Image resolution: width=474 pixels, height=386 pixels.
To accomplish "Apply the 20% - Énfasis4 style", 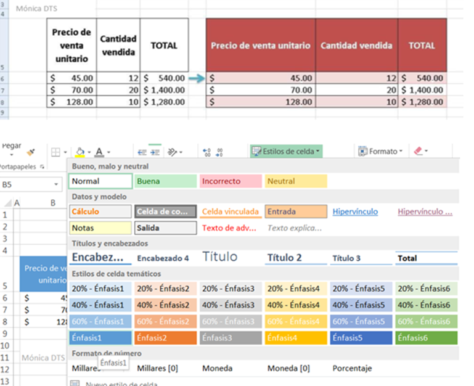I will tap(296, 289).
